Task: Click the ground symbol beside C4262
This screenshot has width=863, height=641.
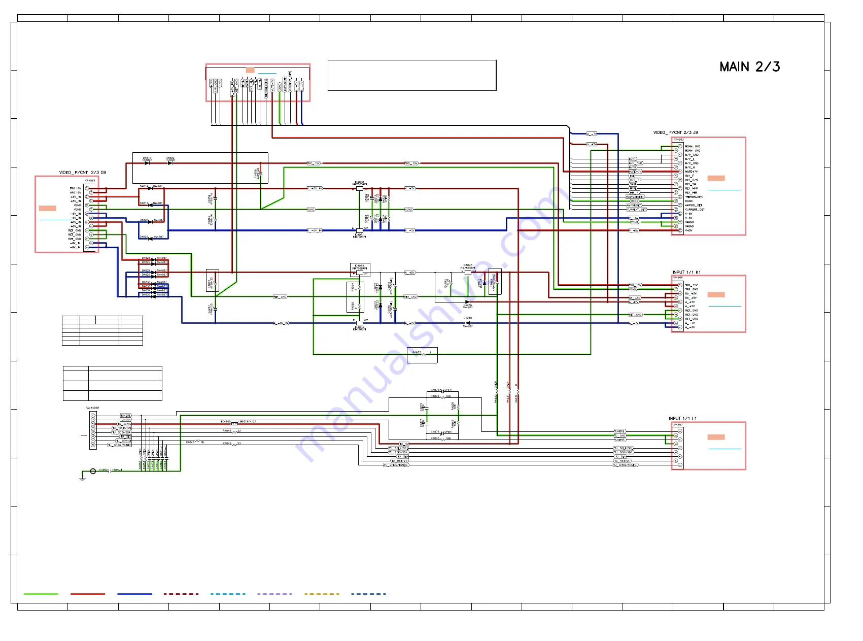Action: click(83, 479)
